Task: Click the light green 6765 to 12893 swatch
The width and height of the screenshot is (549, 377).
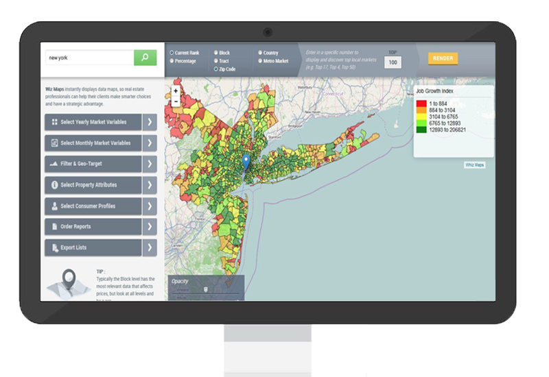Action: (421, 123)
